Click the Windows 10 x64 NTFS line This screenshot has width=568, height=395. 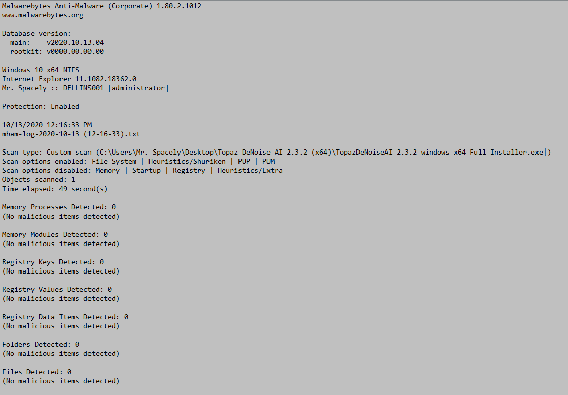point(41,70)
